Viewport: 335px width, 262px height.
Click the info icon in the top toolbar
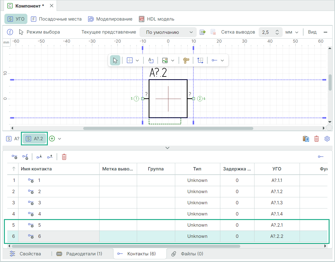pyautogui.click(x=10, y=32)
